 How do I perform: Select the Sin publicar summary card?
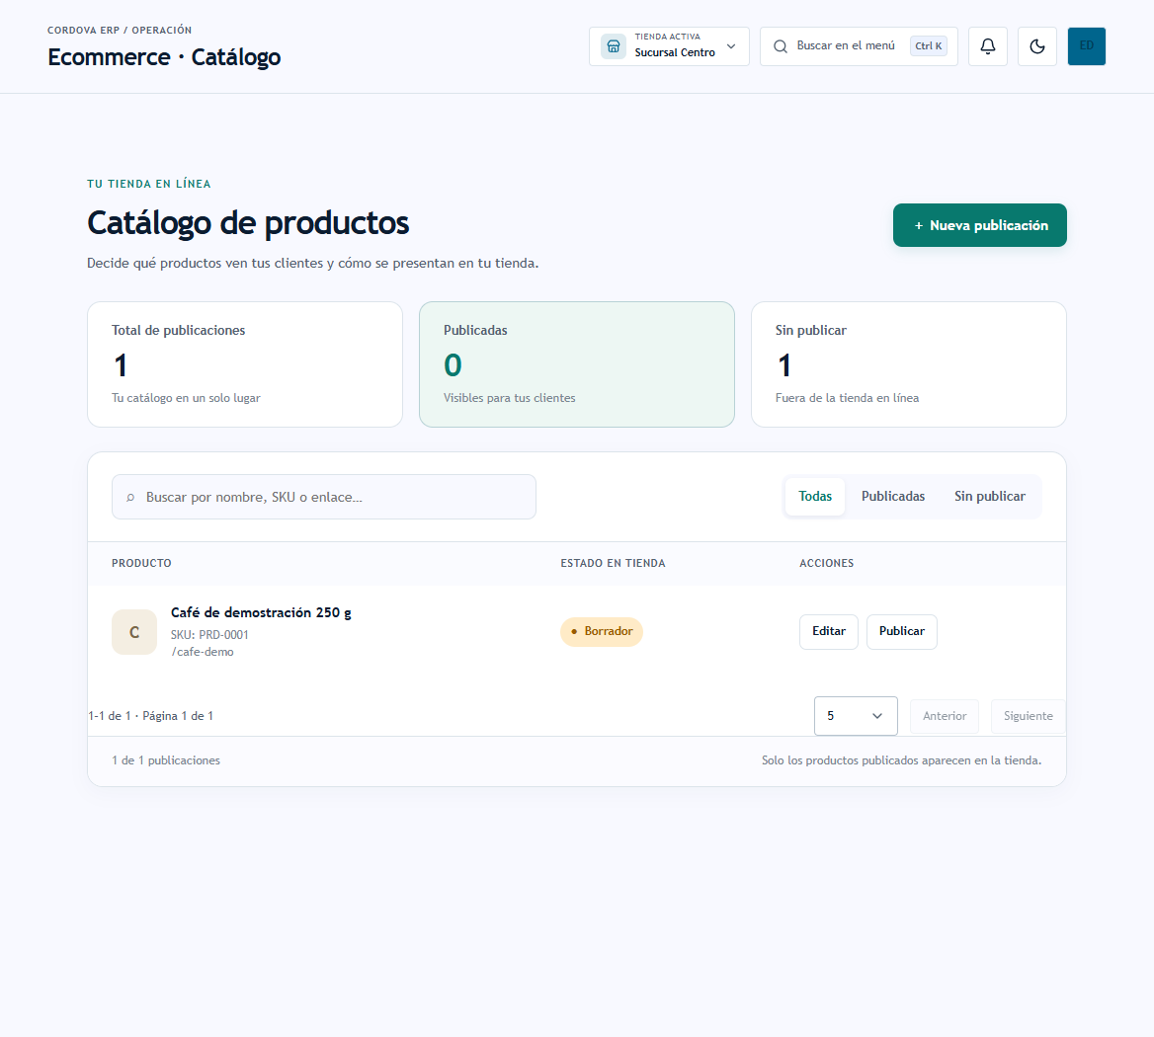click(x=909, y=364)
